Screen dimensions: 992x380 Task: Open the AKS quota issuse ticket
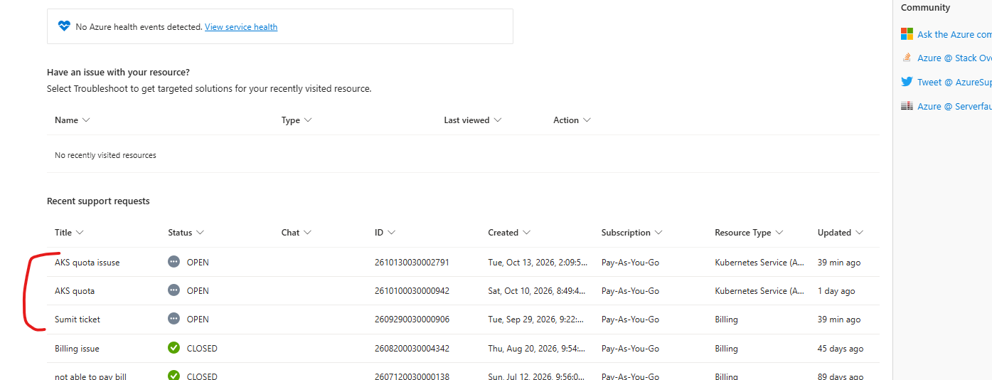coord(87,263)
